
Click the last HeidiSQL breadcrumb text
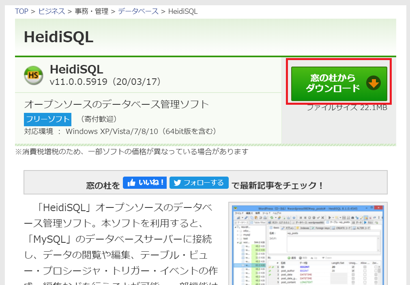point(183,11)
